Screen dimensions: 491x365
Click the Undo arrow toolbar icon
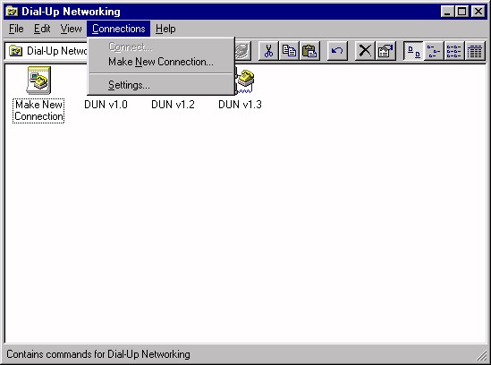[337, 51]
